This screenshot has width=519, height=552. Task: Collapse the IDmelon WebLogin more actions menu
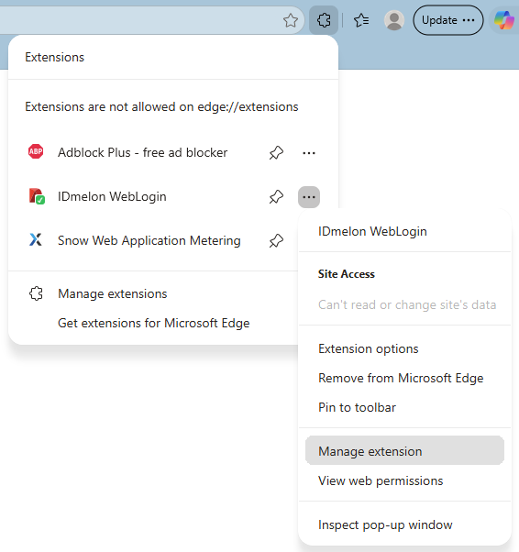coord(309,197)
